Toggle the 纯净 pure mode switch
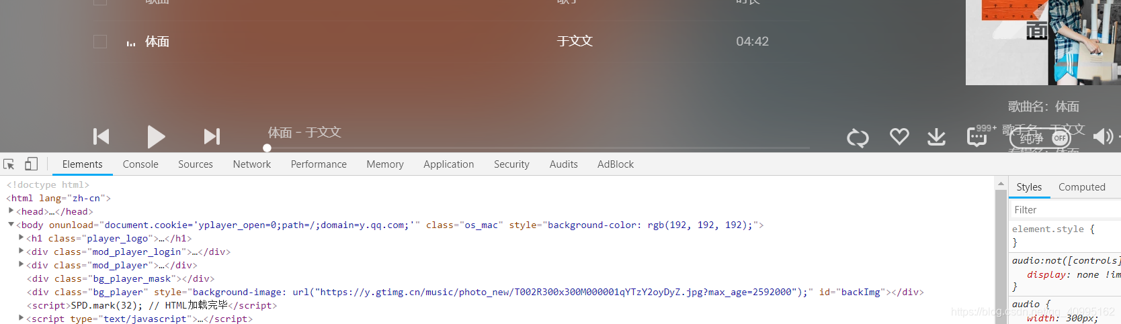This screenshot has width=1121, height=324. (1040, 138)
